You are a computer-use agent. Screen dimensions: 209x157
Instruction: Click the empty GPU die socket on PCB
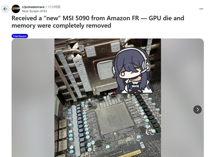click(x=114, y=119)
